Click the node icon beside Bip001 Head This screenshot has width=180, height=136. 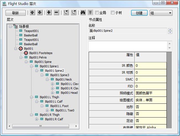point(58,92)
